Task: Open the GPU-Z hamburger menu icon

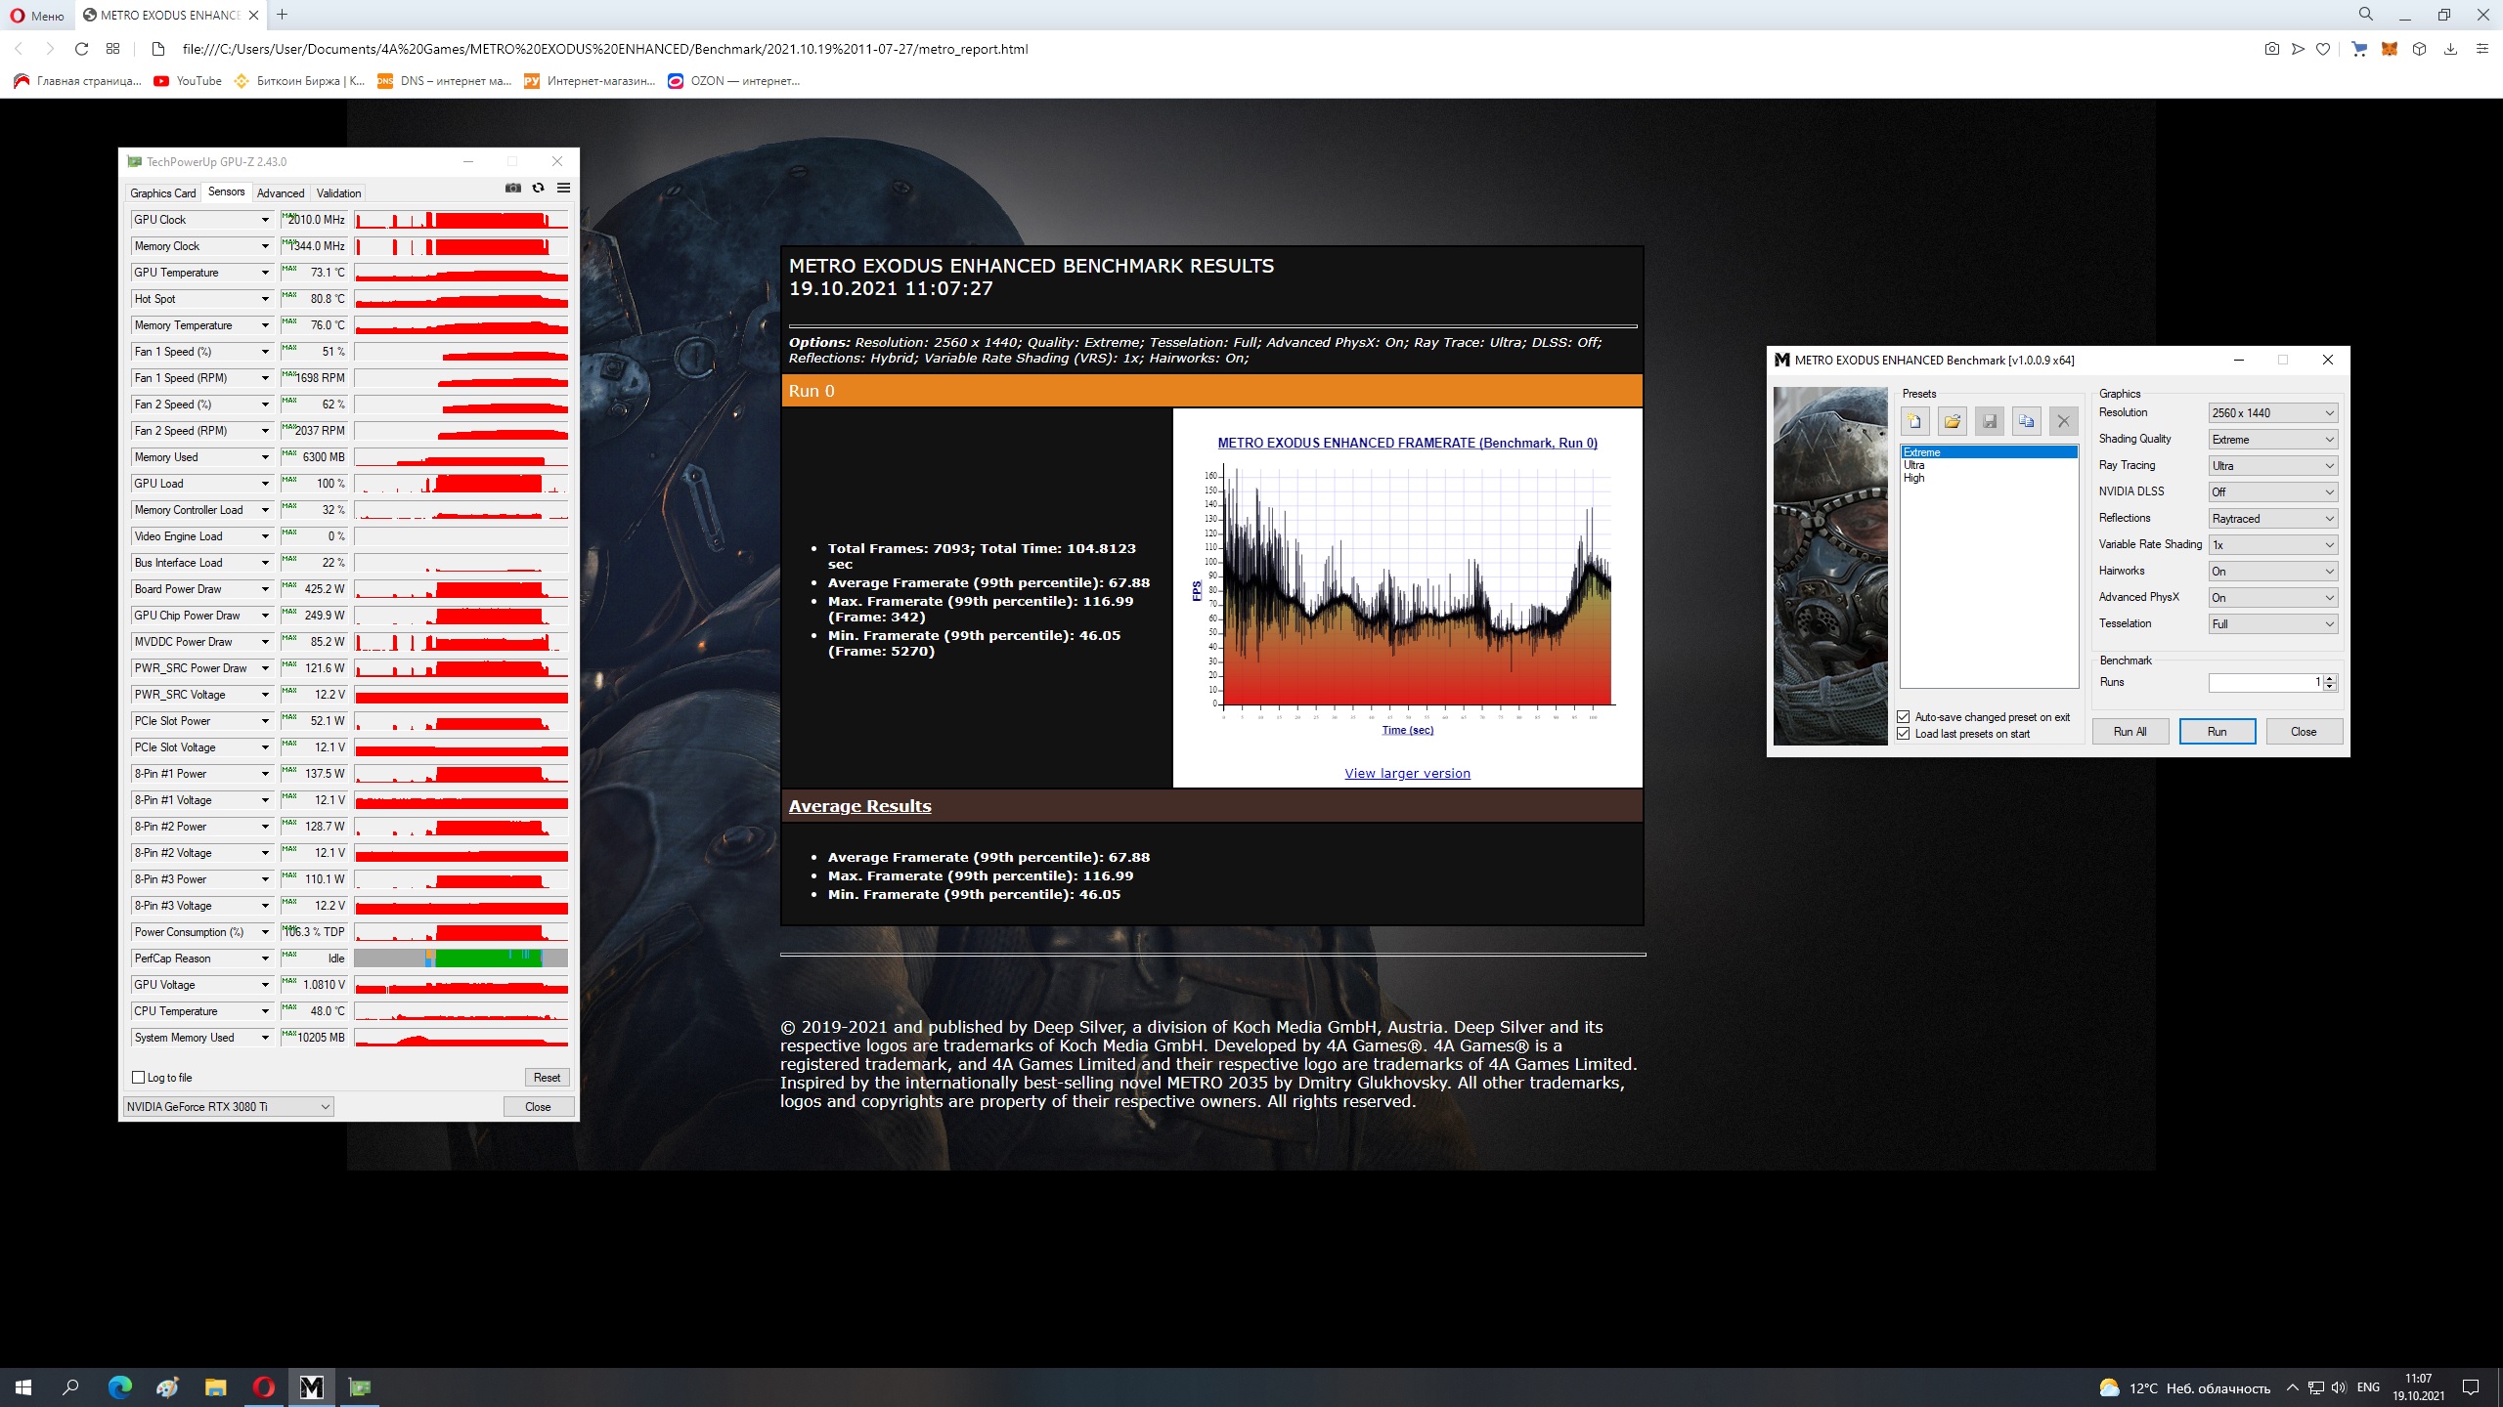Action: coord(563,189)
